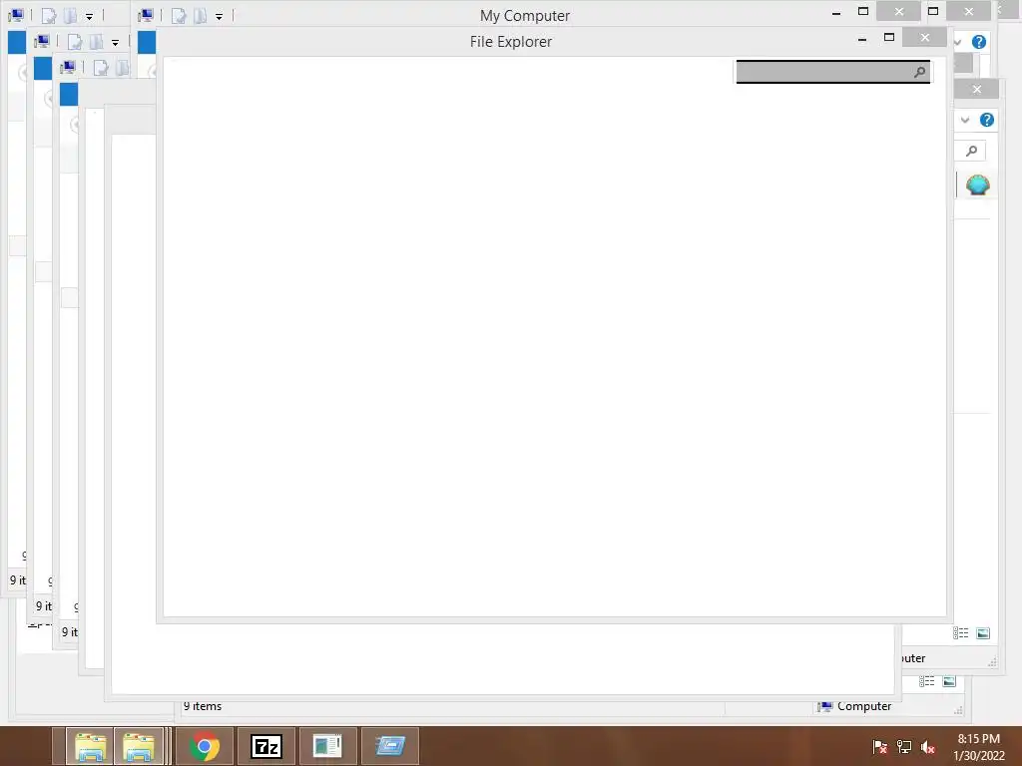Open second File Explorer taskbar button
Viewport: 1022px width, 766px height.
click(138, 746)
